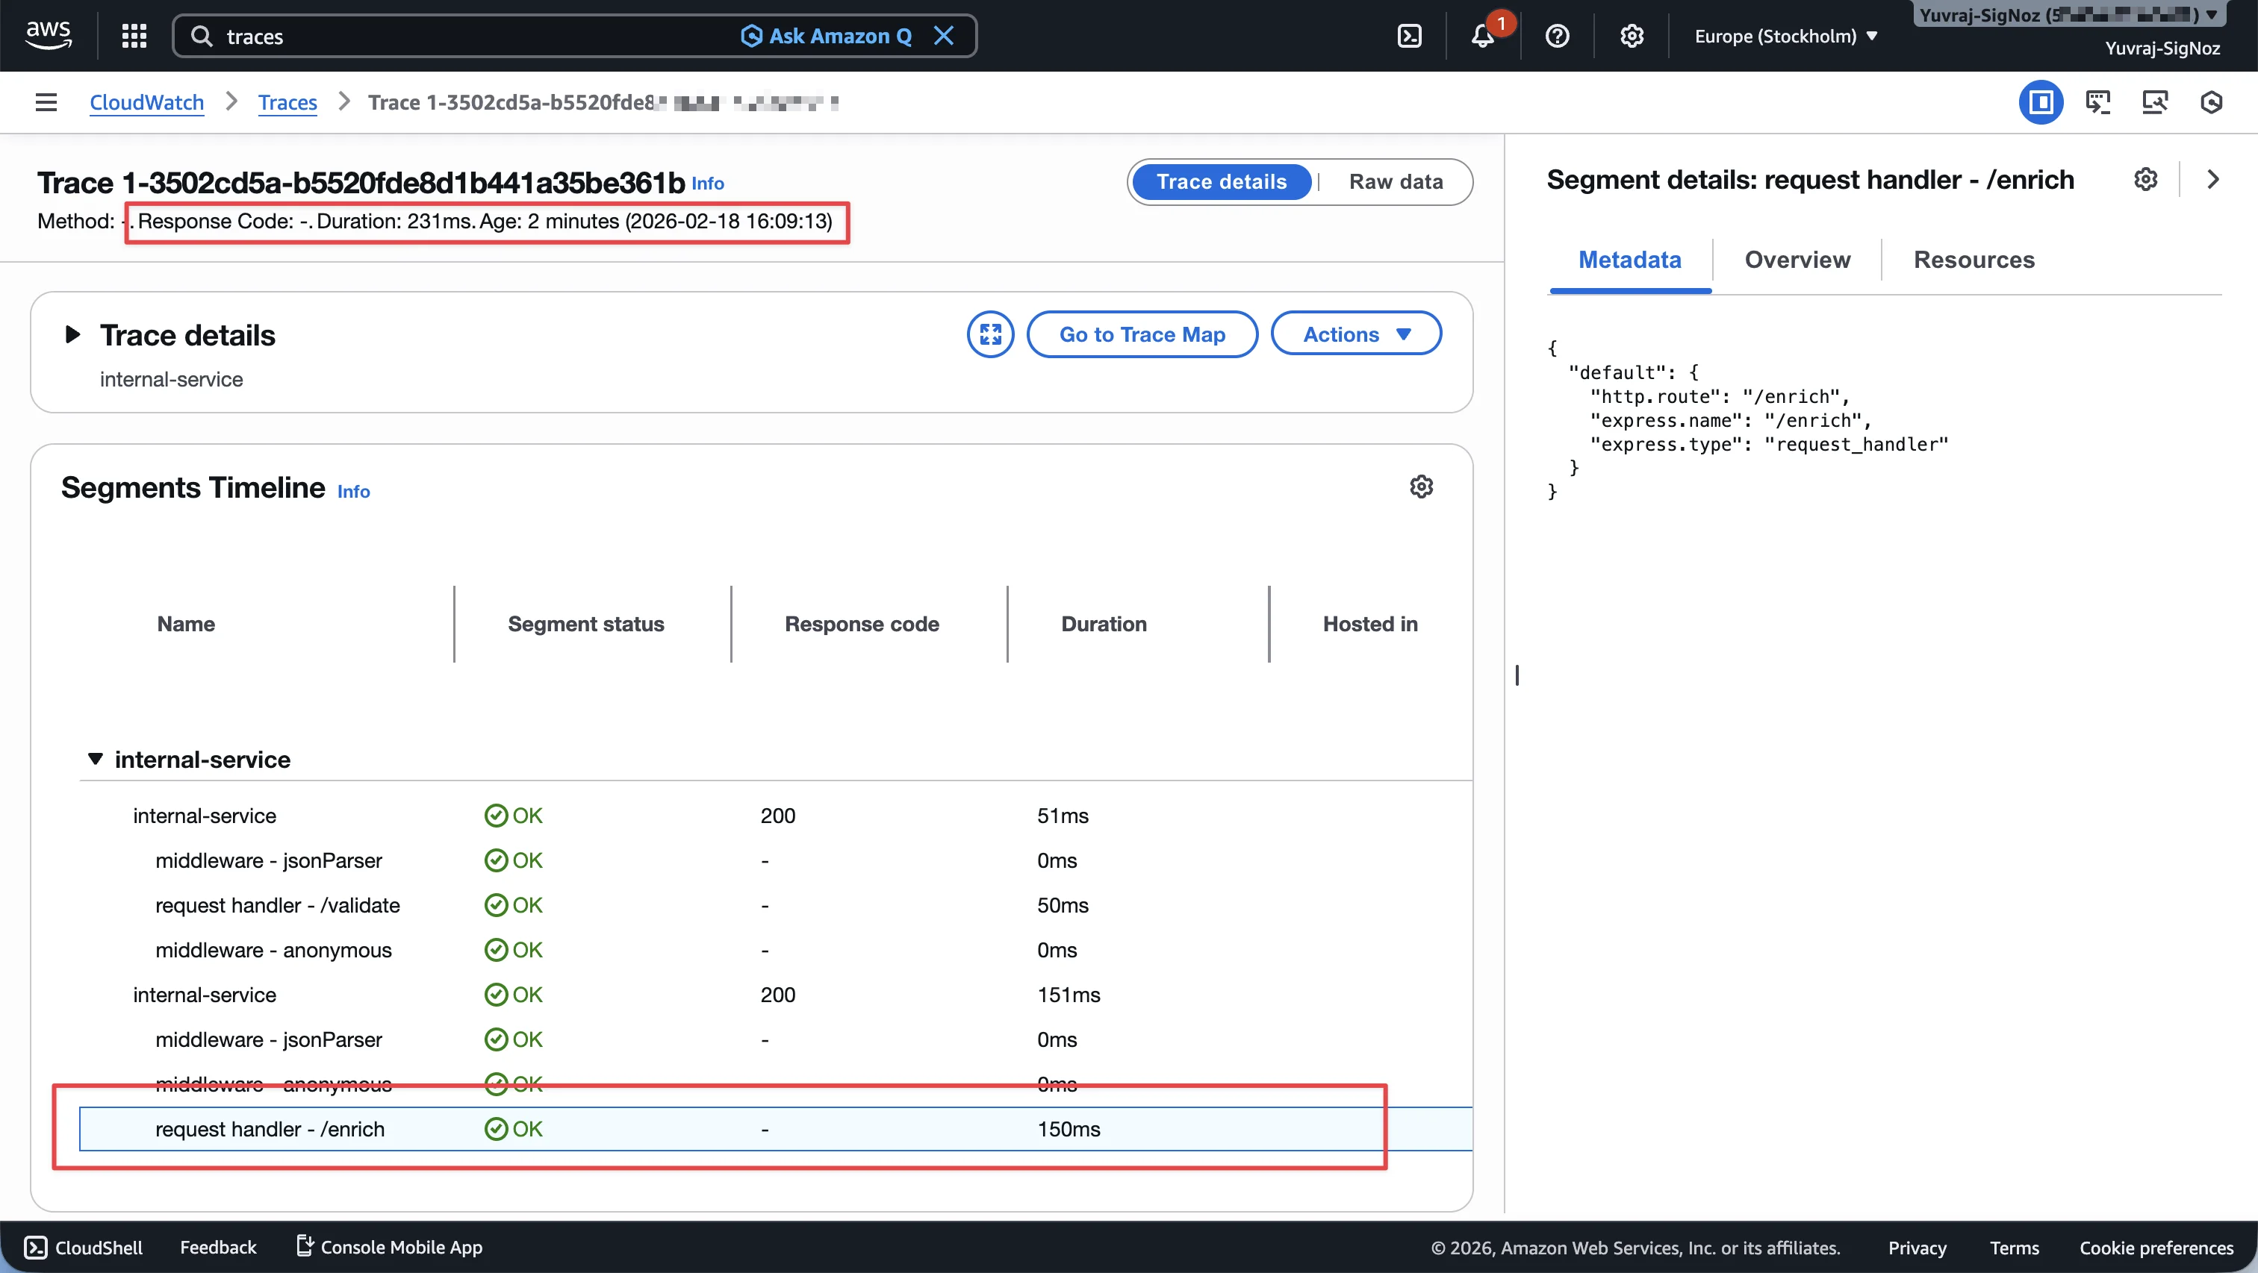Open the Segments Timeline settings gear
2258x1273 pixels.
click(x=1421, y=487)
